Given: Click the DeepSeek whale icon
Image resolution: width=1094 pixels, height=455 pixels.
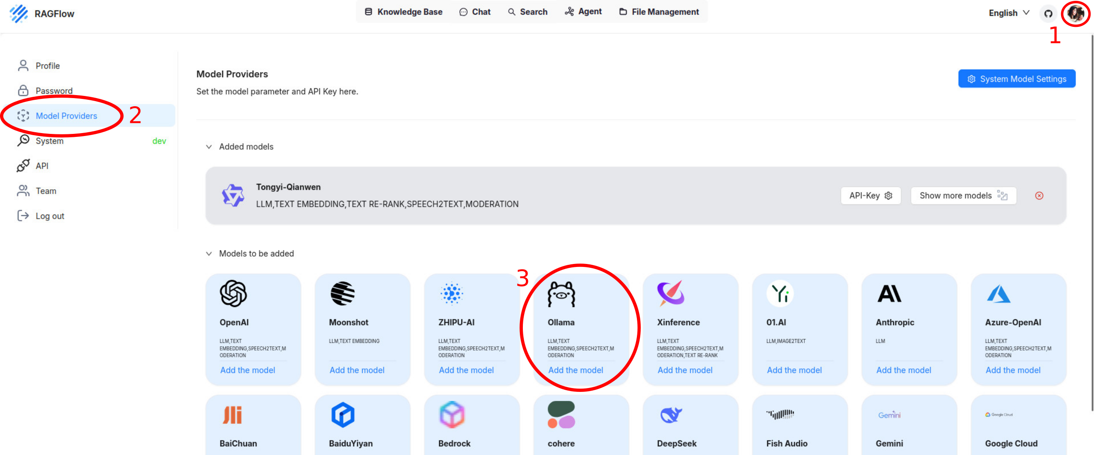Looking at the screenshot, I should [x=671, y=414].
